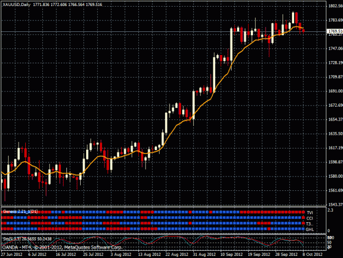
Task: Click the 13 Aug 2012 date label
Action: point(149,254)
